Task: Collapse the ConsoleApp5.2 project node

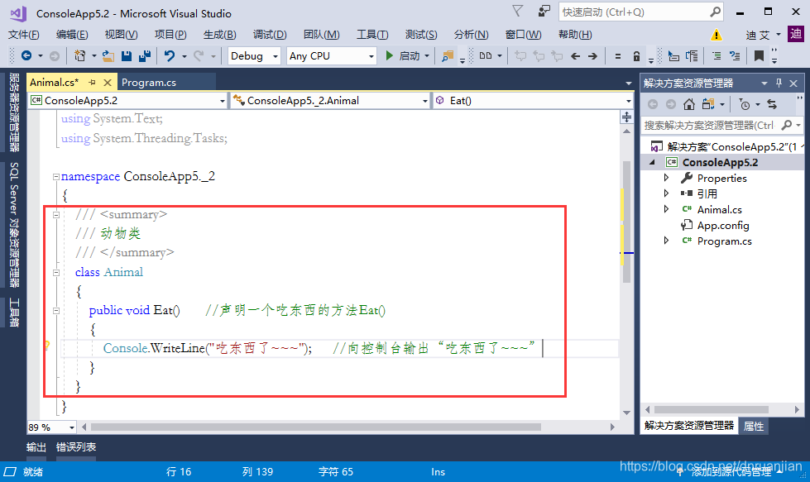Action: 653,162
